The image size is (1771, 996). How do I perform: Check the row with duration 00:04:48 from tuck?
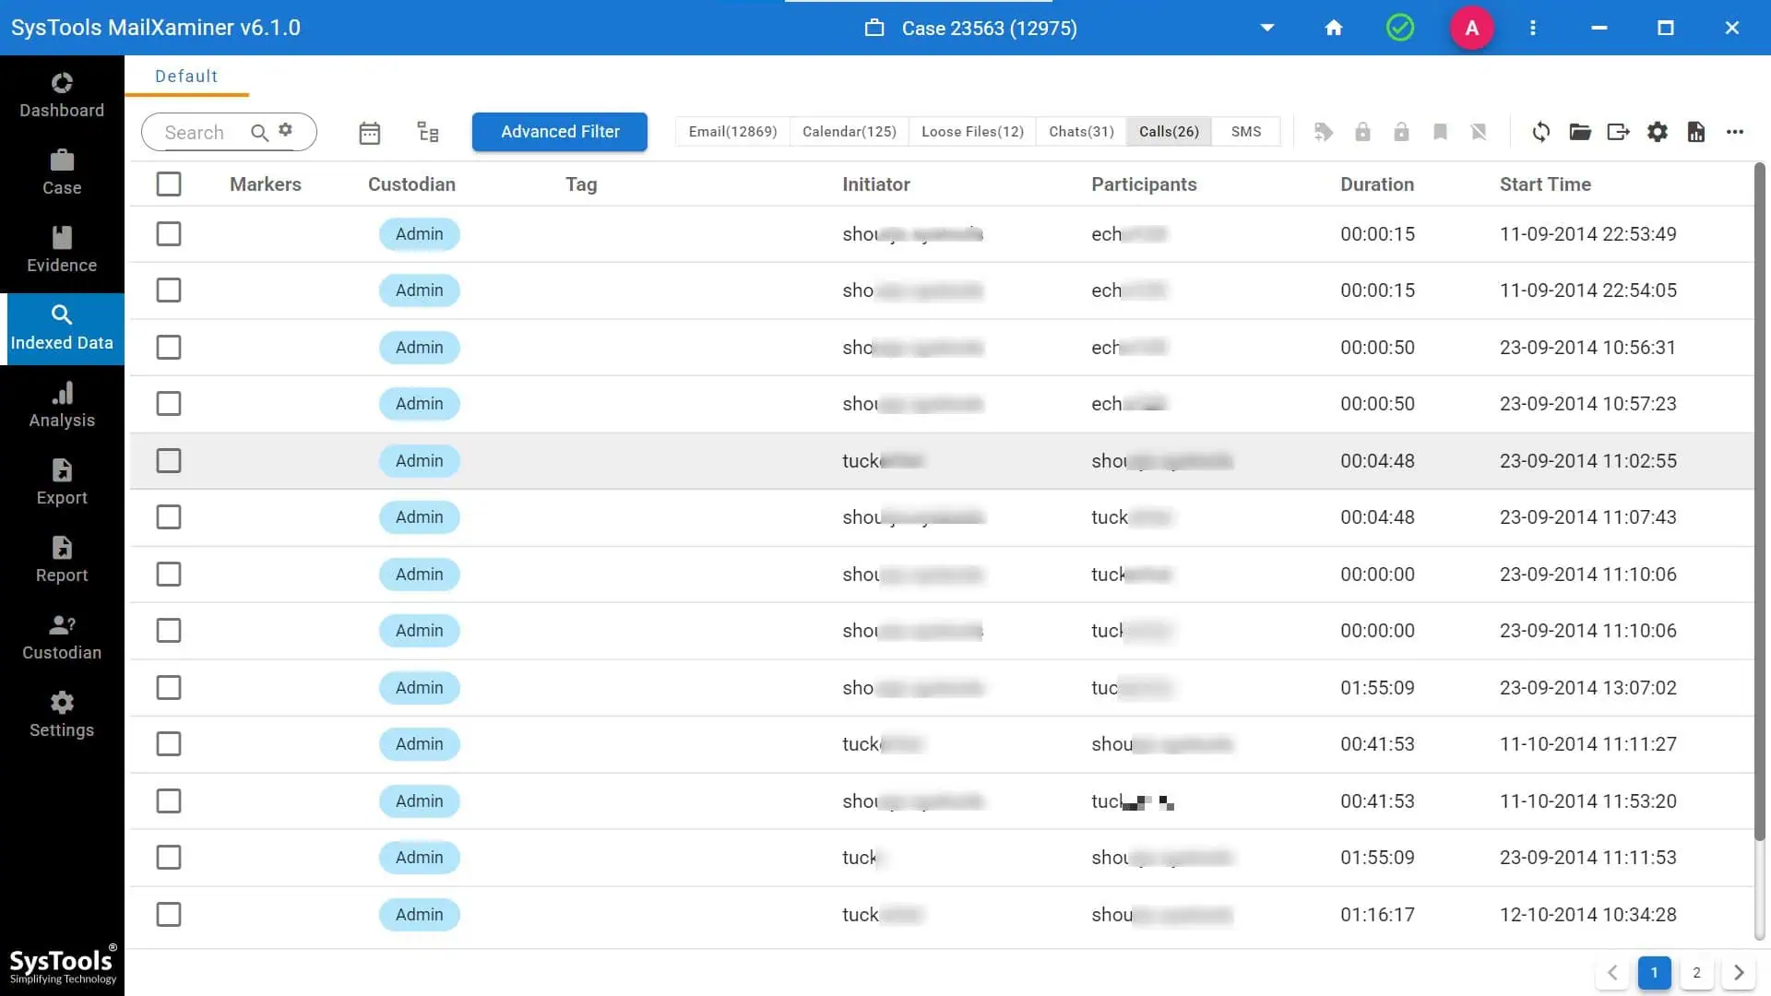pyautogui.click(x=169, y=461)
